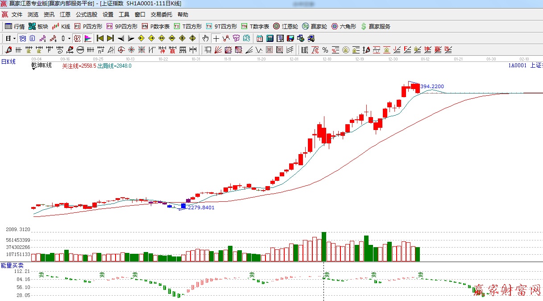This screenshot has width=543, height=301.
Task: Toggle the pink flag marker button
Action: click(87, 38)
